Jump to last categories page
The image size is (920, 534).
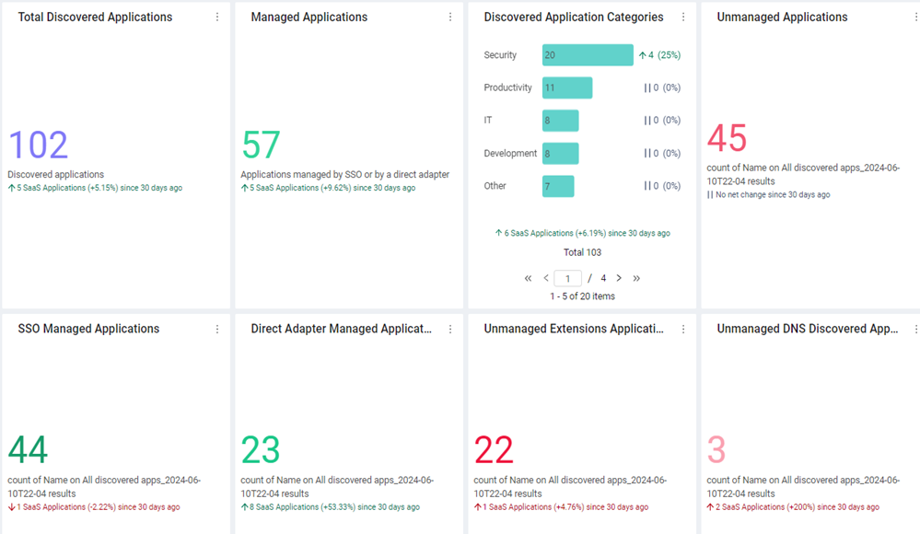(636, 278)
